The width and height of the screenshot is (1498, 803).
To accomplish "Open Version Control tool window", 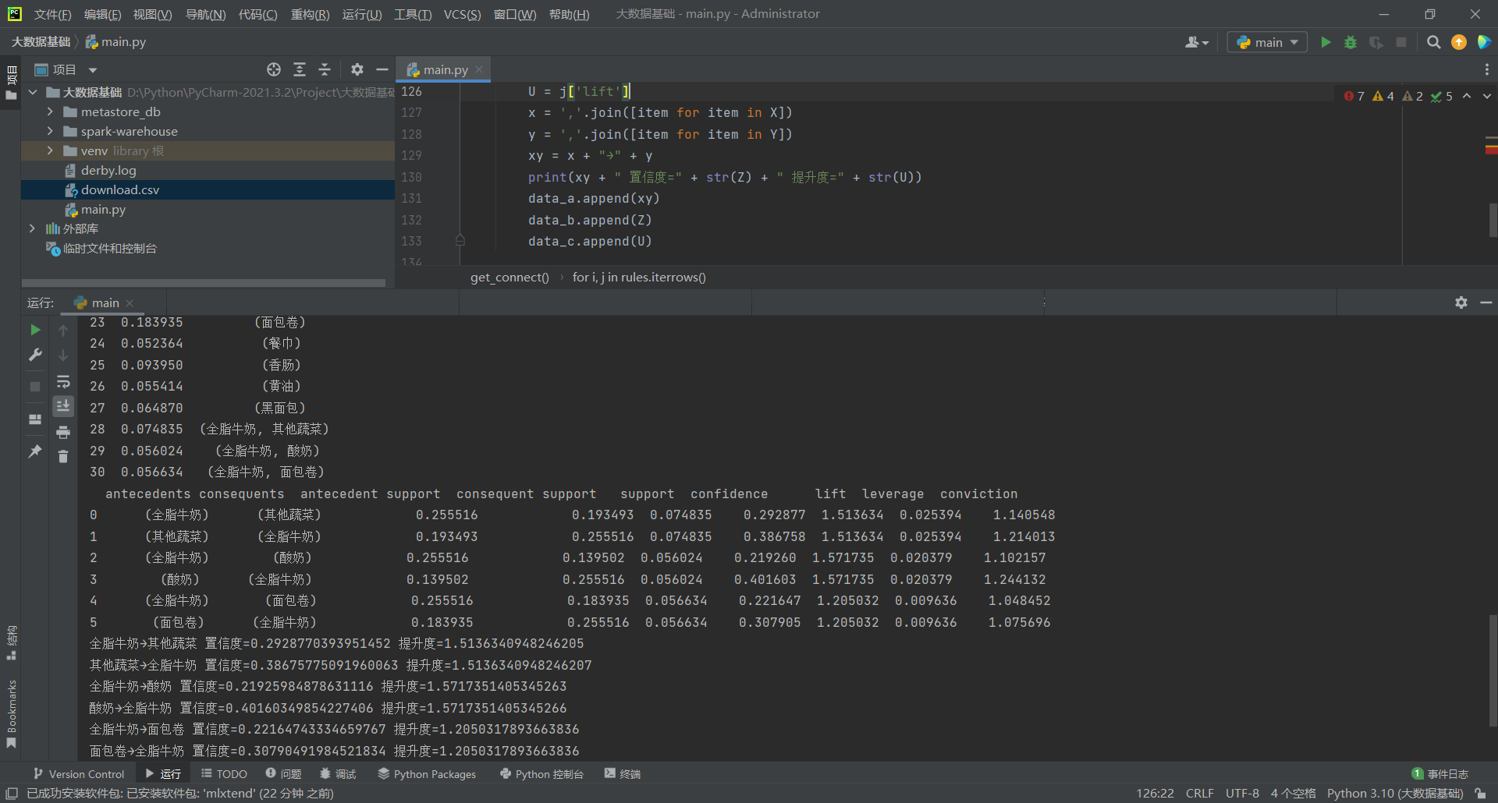I will (x=79, y=774).
